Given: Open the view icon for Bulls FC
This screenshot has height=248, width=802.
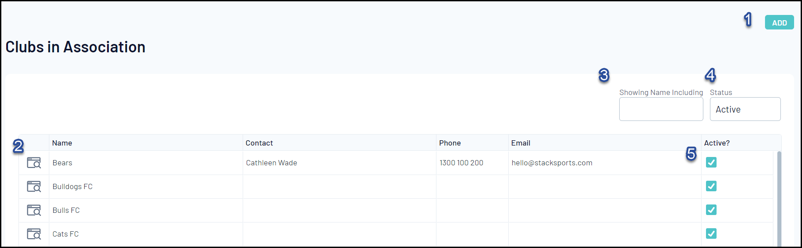Looking at the screenshot, I should 34,210.
